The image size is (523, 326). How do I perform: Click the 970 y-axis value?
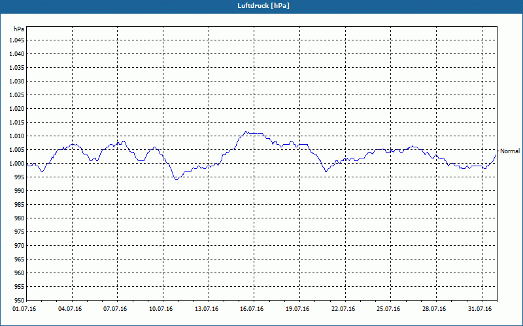(x=20, y=246)
